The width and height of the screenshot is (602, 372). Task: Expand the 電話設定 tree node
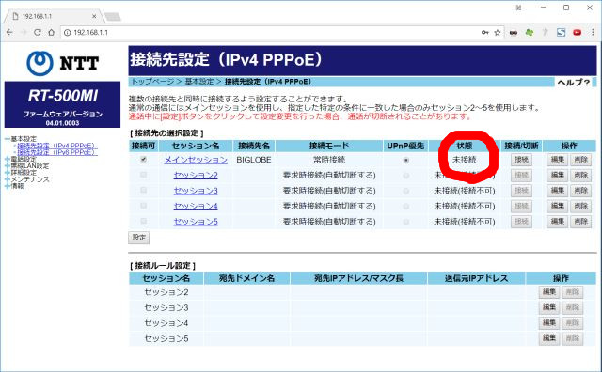coord(8,159)
